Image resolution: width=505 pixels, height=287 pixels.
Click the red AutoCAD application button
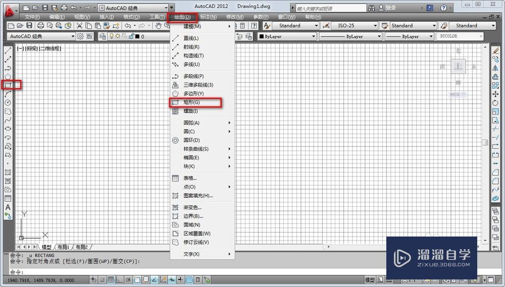pos(11,11)
